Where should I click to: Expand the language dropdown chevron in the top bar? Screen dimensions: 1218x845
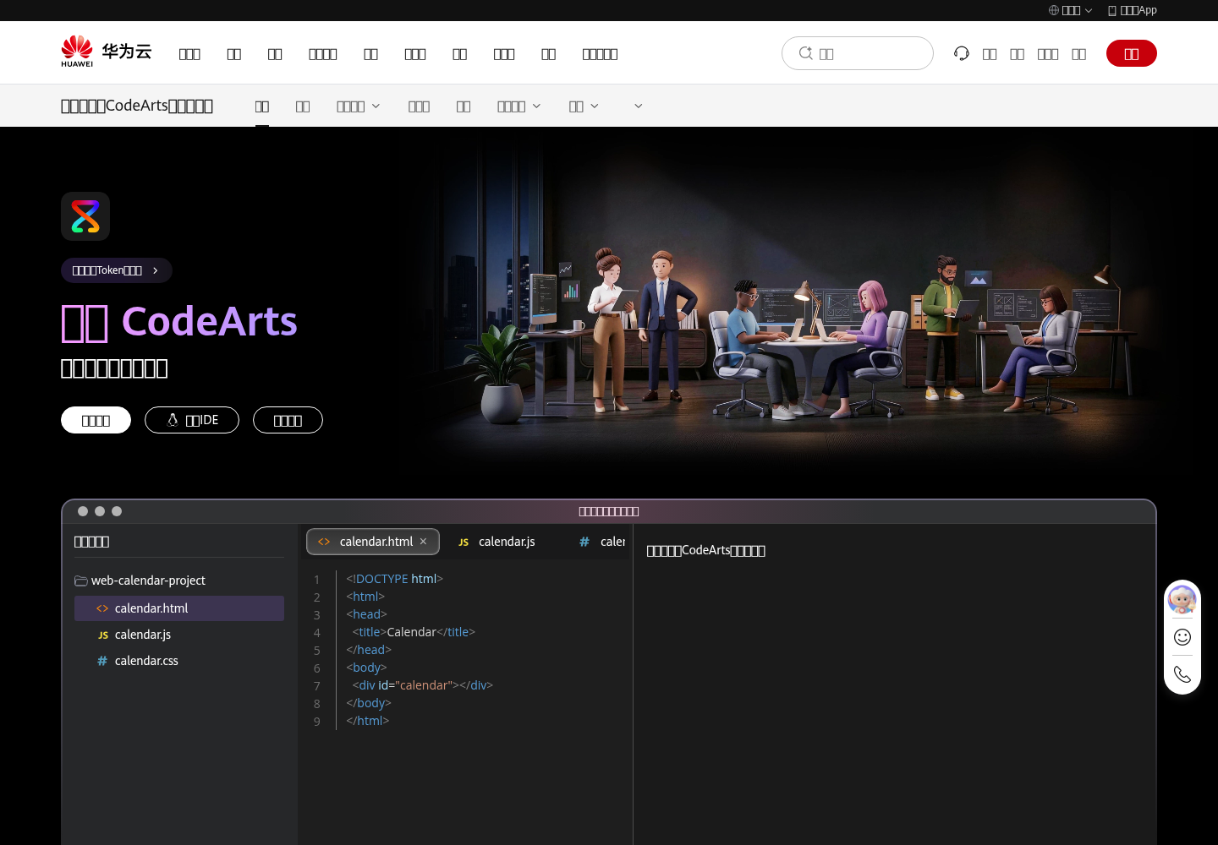tap(1089, 10)
